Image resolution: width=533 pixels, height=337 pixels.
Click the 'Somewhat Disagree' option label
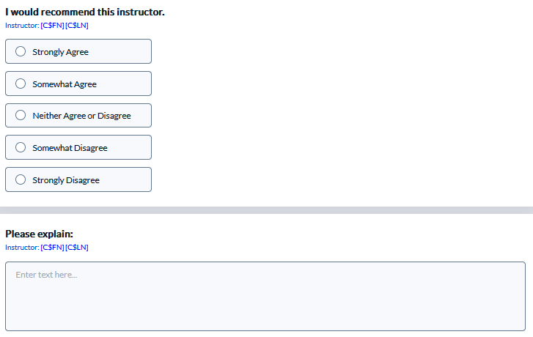tap(70, 148)
